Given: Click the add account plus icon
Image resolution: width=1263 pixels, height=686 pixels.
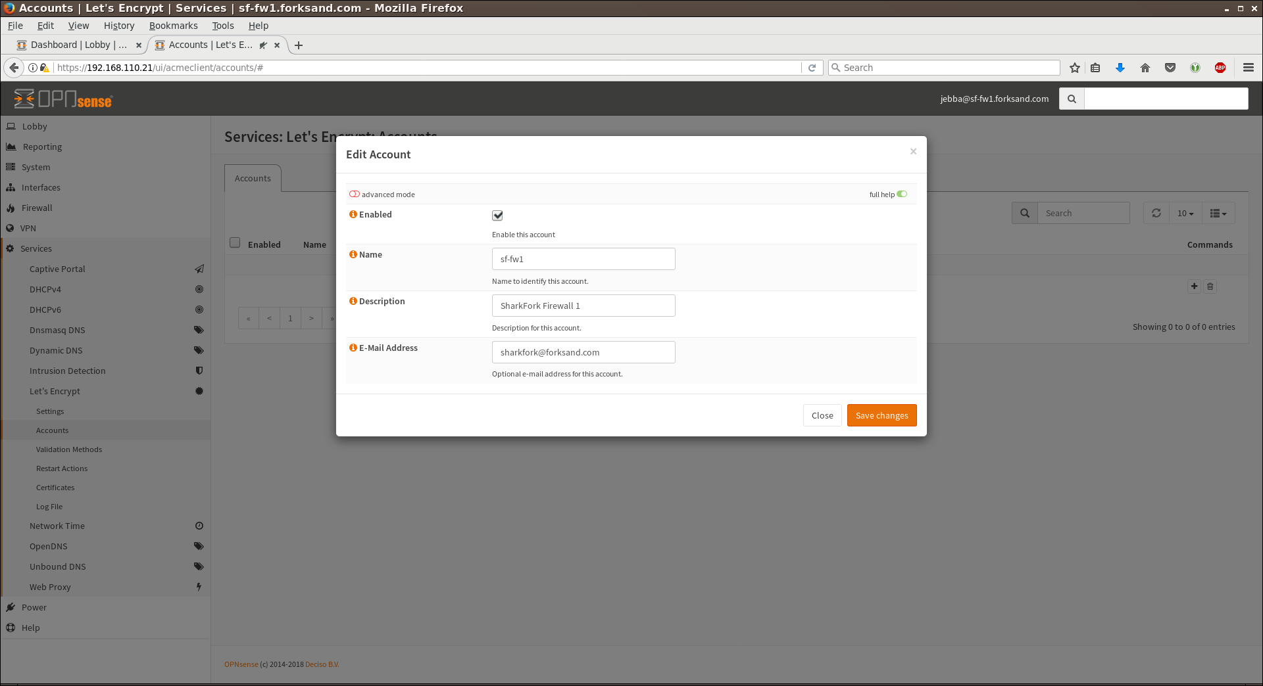Looking at the screenshot, I should tap(1194, 286).
